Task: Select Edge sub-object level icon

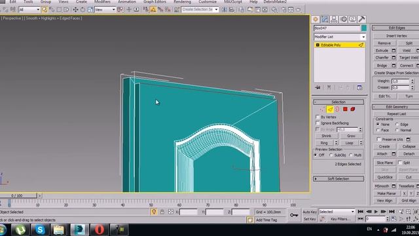Action: coord(330,109)
